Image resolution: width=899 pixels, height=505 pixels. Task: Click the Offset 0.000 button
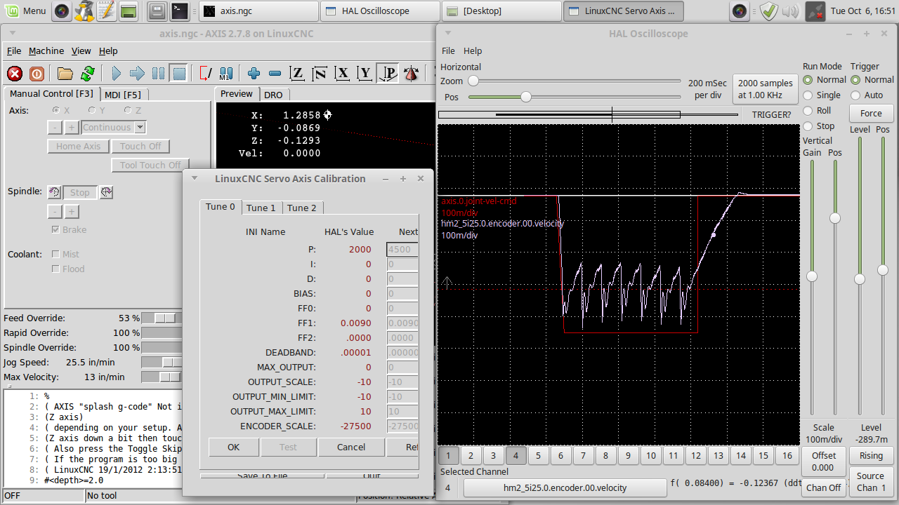(823, 462)
